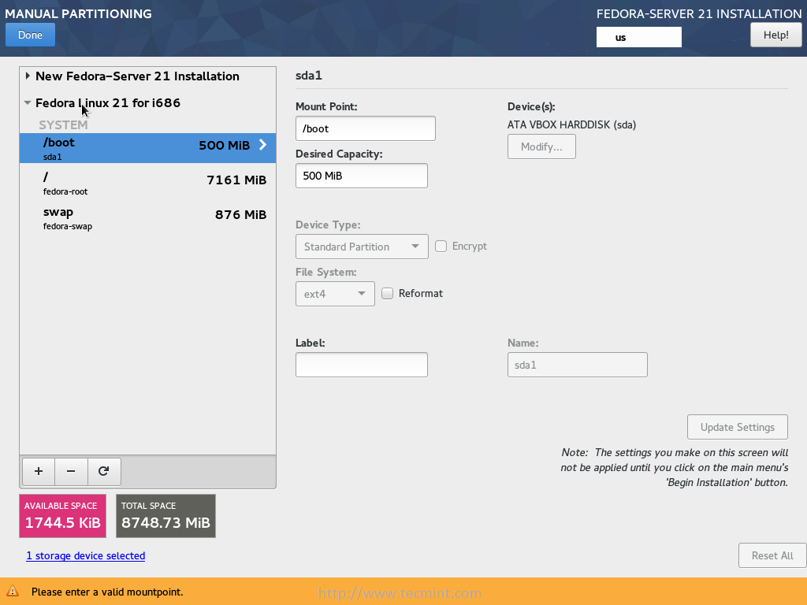Collapse Fedora Linux 21 for i686 tree

point(28,103)
